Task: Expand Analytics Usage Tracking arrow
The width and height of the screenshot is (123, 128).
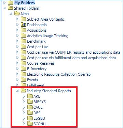Action: click(x=17, y=36)
